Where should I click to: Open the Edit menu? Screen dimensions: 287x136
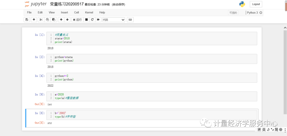[x=40, y=12]
